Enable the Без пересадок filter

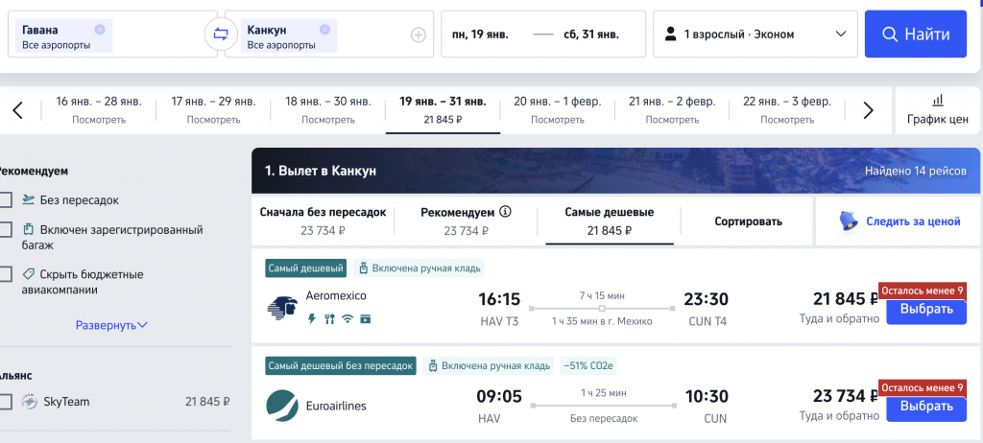[6, 200]
